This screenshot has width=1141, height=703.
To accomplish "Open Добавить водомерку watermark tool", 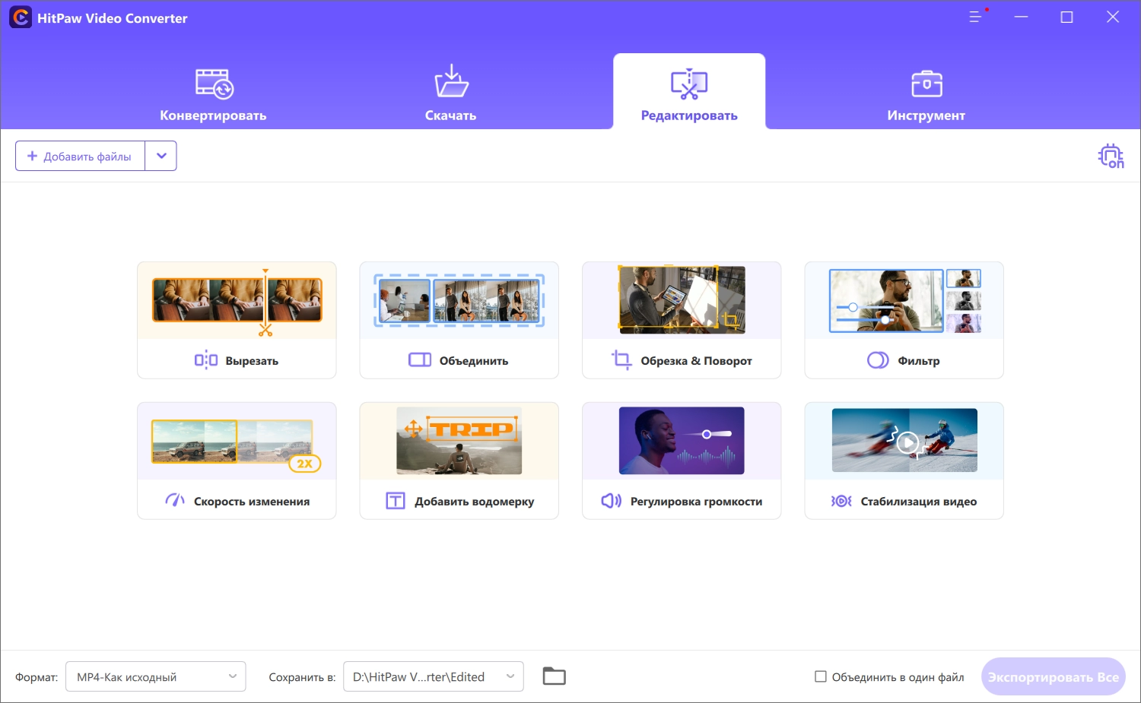I will (x=459, y=461).
